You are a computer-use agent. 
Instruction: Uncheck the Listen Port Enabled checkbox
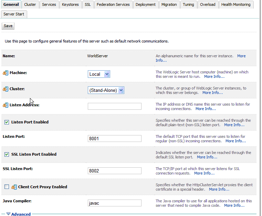pos(7,122)
